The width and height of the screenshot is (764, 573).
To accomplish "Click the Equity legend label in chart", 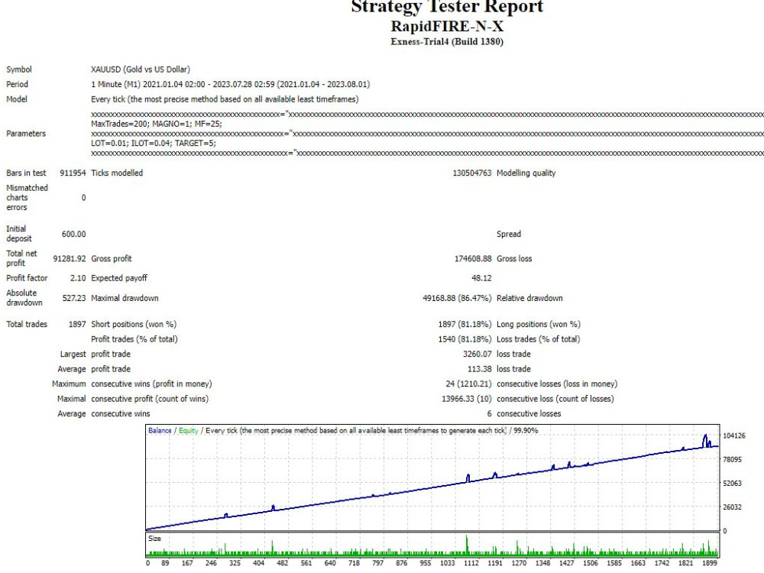I will (x=189, y=431).
